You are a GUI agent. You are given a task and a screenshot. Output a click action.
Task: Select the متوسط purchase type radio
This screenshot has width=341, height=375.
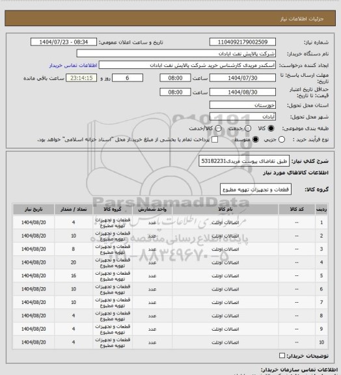click(x=256, y=139)
